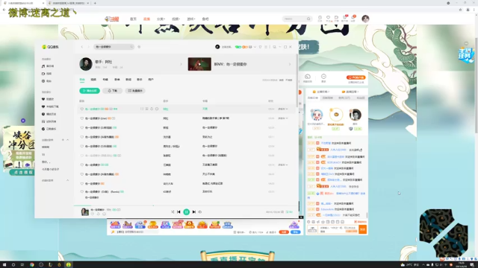The height and width of the screenshot is (268, 478).
Task: Skip to the next track
Action: point(194,211)
